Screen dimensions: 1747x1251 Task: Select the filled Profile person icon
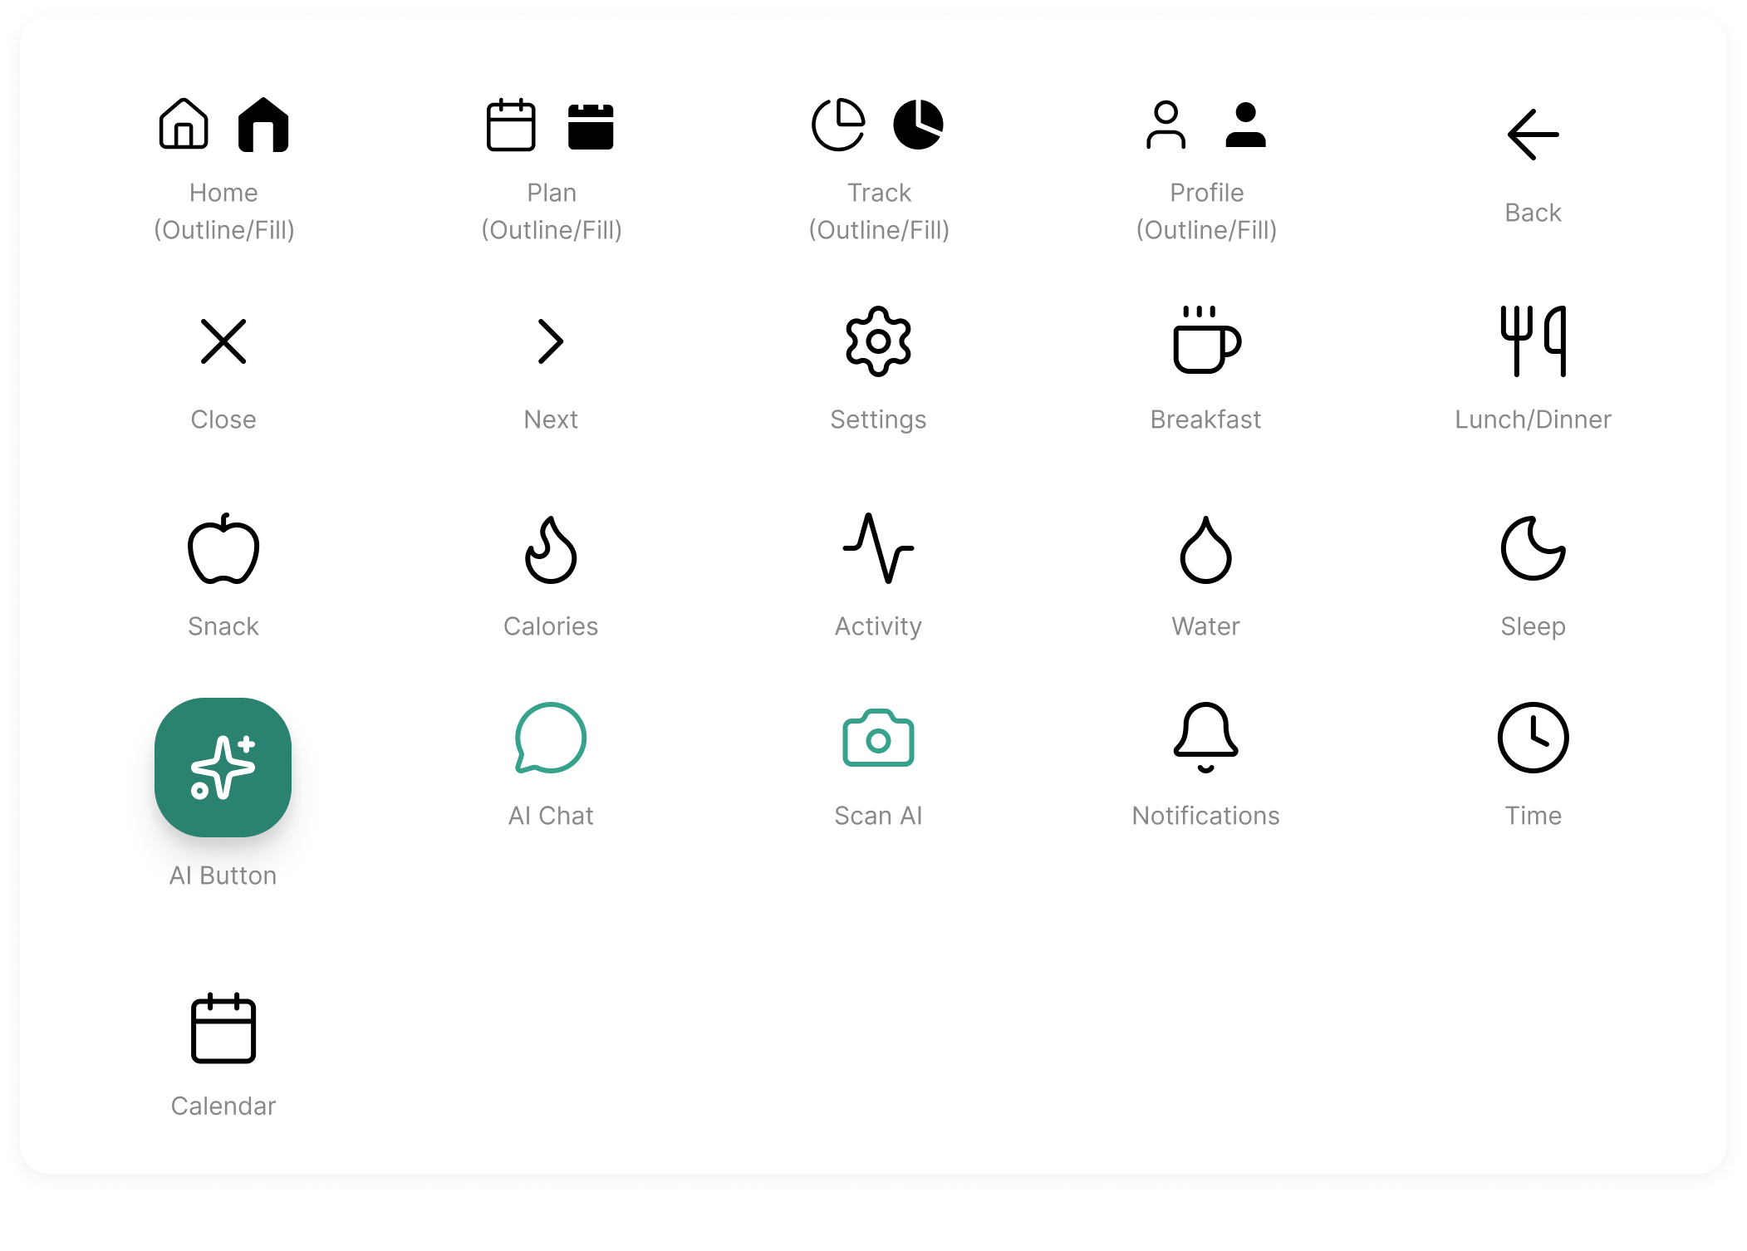click(x=1245, y=125)
